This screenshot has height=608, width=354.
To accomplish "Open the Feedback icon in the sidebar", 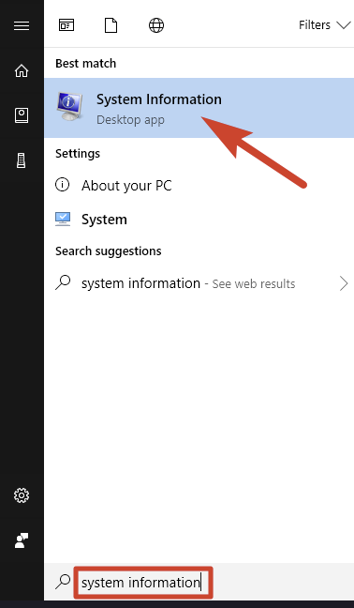I will (22, 540).
